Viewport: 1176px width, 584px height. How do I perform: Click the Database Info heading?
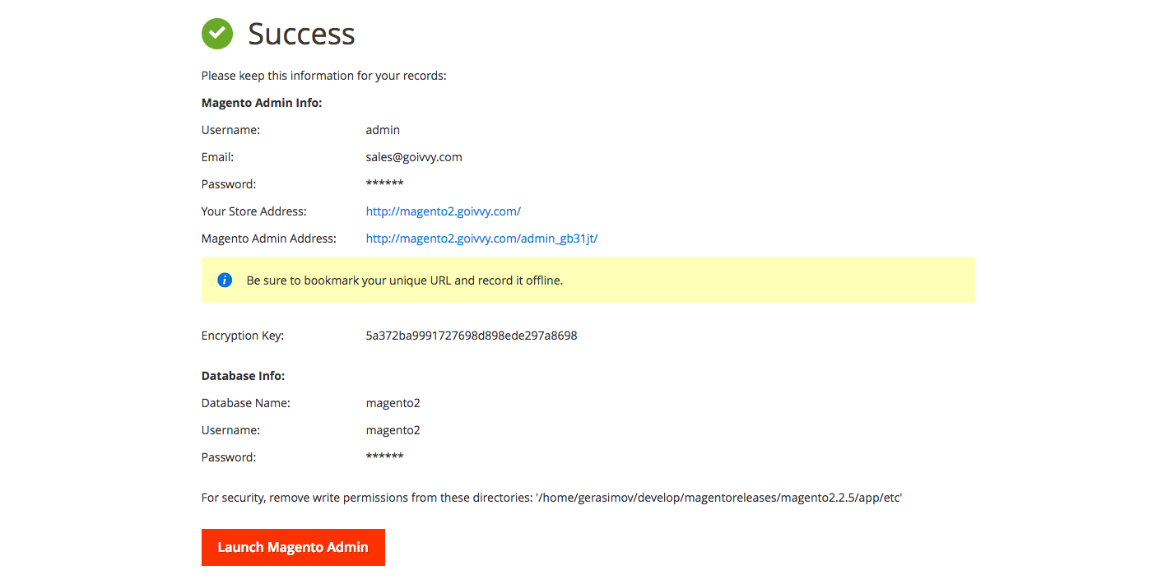click(243, 376)
